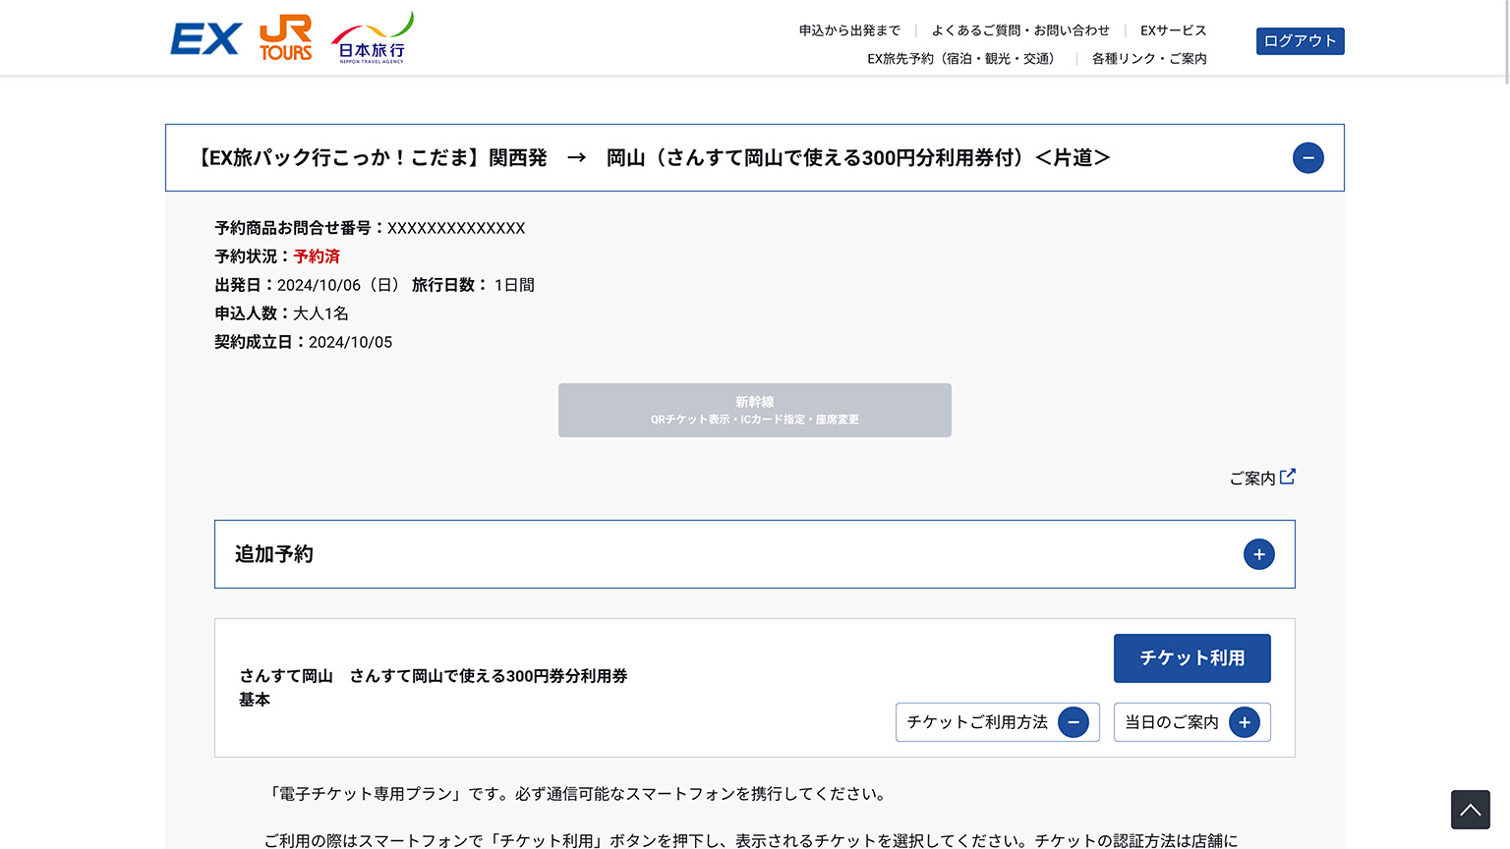Click the 出発日 2024/10/06 text

point(307,285)
